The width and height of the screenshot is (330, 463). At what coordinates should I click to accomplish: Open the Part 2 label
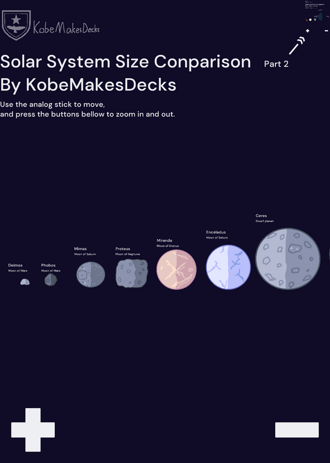(x=276, y=64)
